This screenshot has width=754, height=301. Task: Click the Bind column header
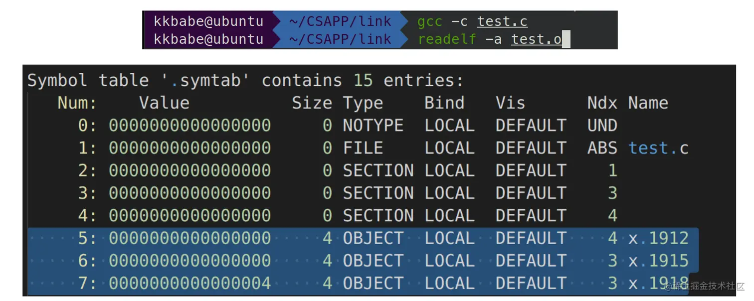point(444,103)
